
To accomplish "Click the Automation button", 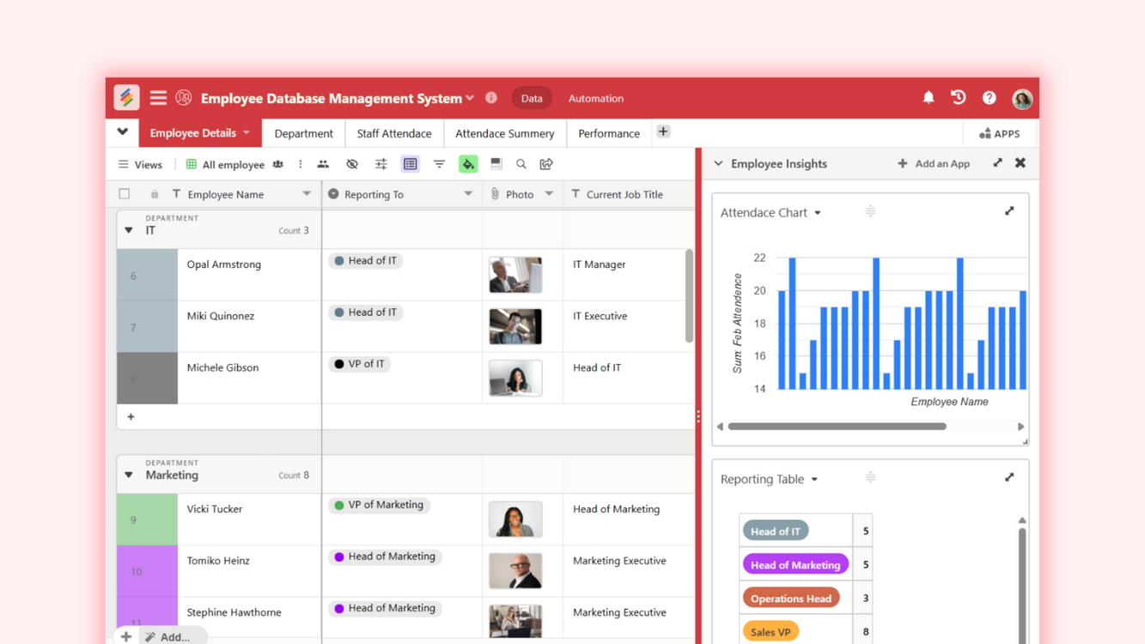I will click(595, 98).
